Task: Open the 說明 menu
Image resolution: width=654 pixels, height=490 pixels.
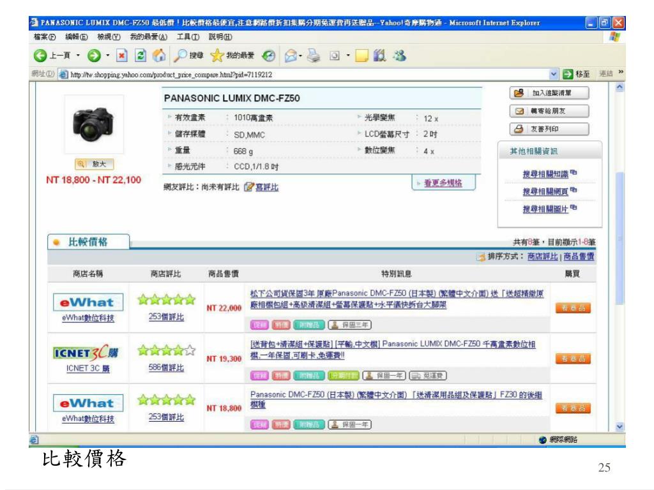Action: click(220, 37)
